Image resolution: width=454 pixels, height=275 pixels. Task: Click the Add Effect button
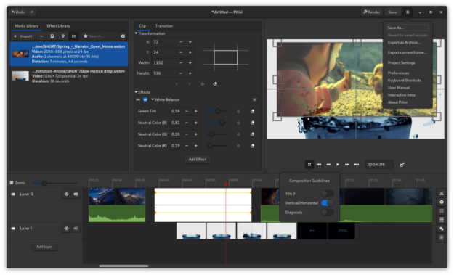pyautogui.click(x=198, y=160)
